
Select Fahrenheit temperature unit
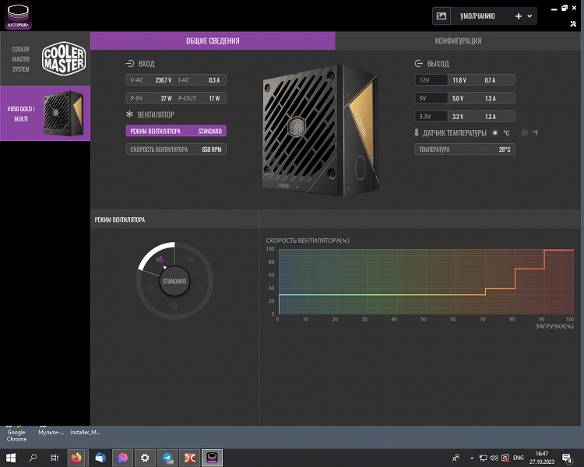525,132
